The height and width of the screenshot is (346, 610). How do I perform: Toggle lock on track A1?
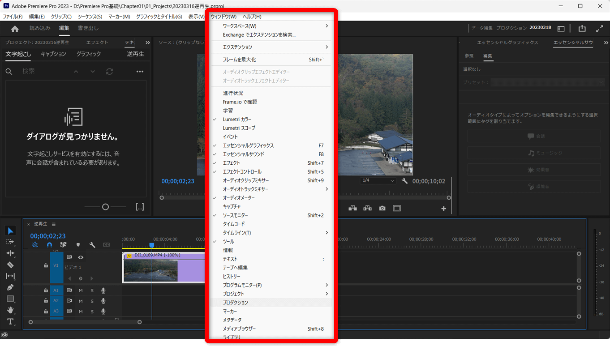tap(46, 290)
